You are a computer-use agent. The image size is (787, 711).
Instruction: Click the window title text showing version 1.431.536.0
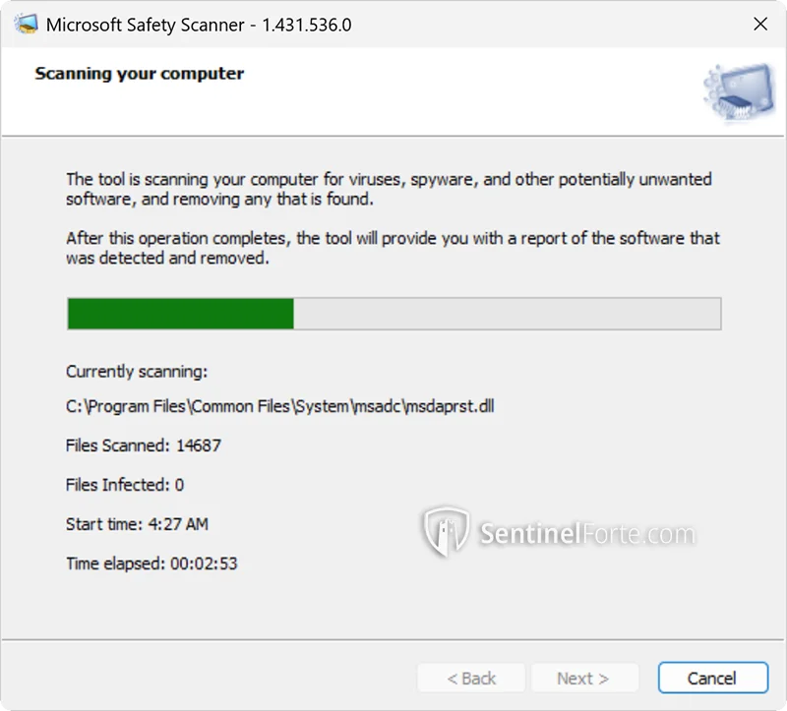(x=199, y=24)
